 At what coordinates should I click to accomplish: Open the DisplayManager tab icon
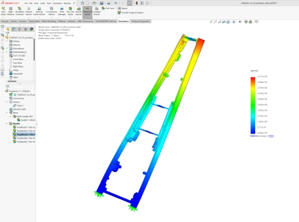pyautogui.click(x=31, y=29)
